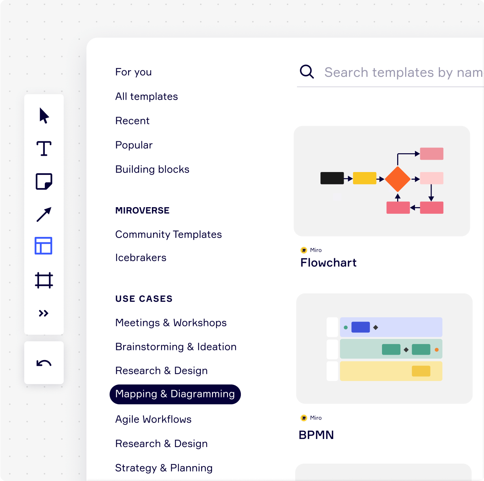The width and height of the screenshot is (484, 481).
Task: Click the search magnifier icon
Action: click(307, 72)
